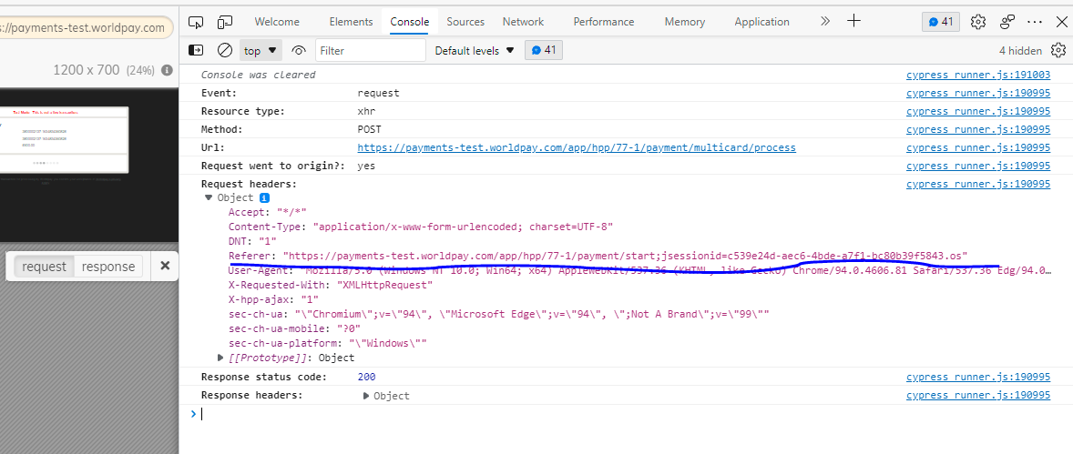Activate the inspect element picker icon
The image size is (1073, 454).
196,22
